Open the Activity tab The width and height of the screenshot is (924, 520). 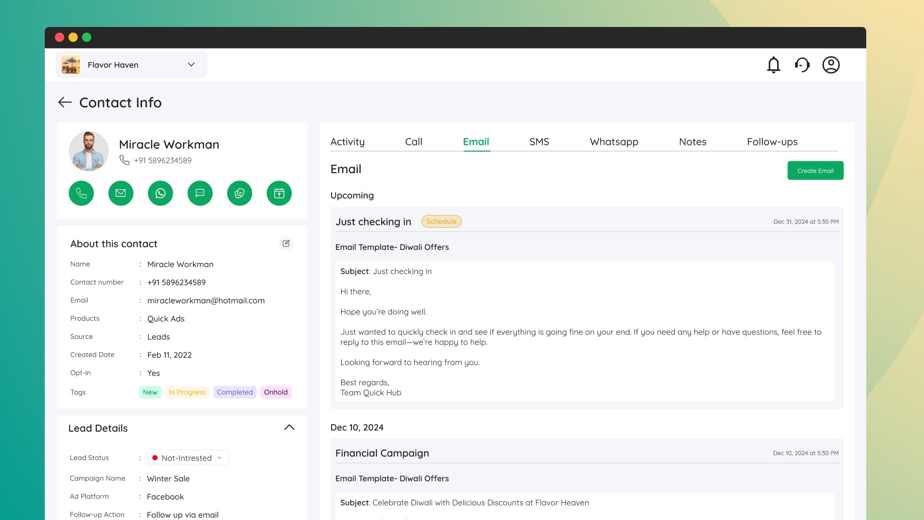tap(347, 142)
